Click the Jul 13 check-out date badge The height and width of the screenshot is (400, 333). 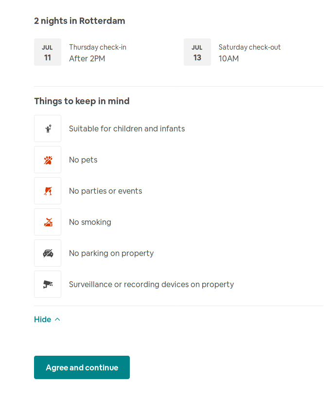197,52
